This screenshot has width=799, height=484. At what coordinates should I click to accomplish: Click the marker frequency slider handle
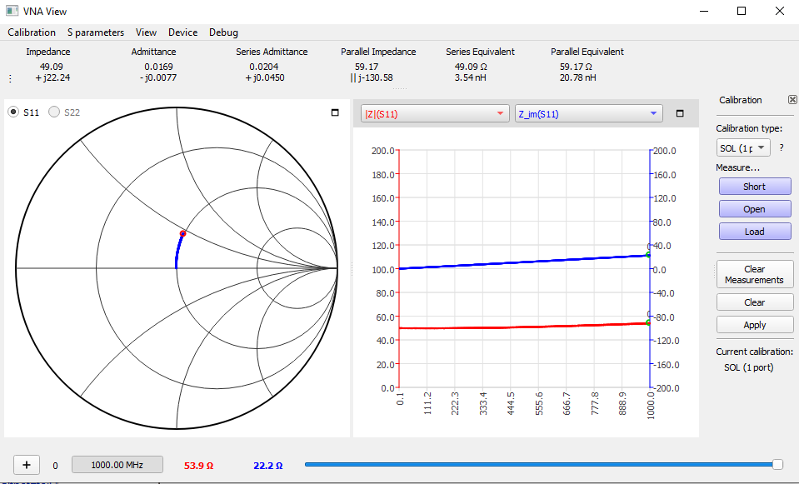click(x=777, y=464)
